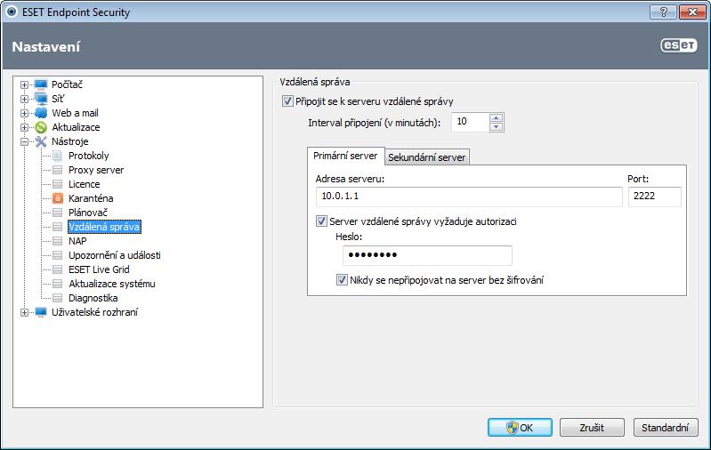The image size is (711, 450).
Task: Switch to Primární server tab
Action: pyautogui.click(x=345, y=156)
